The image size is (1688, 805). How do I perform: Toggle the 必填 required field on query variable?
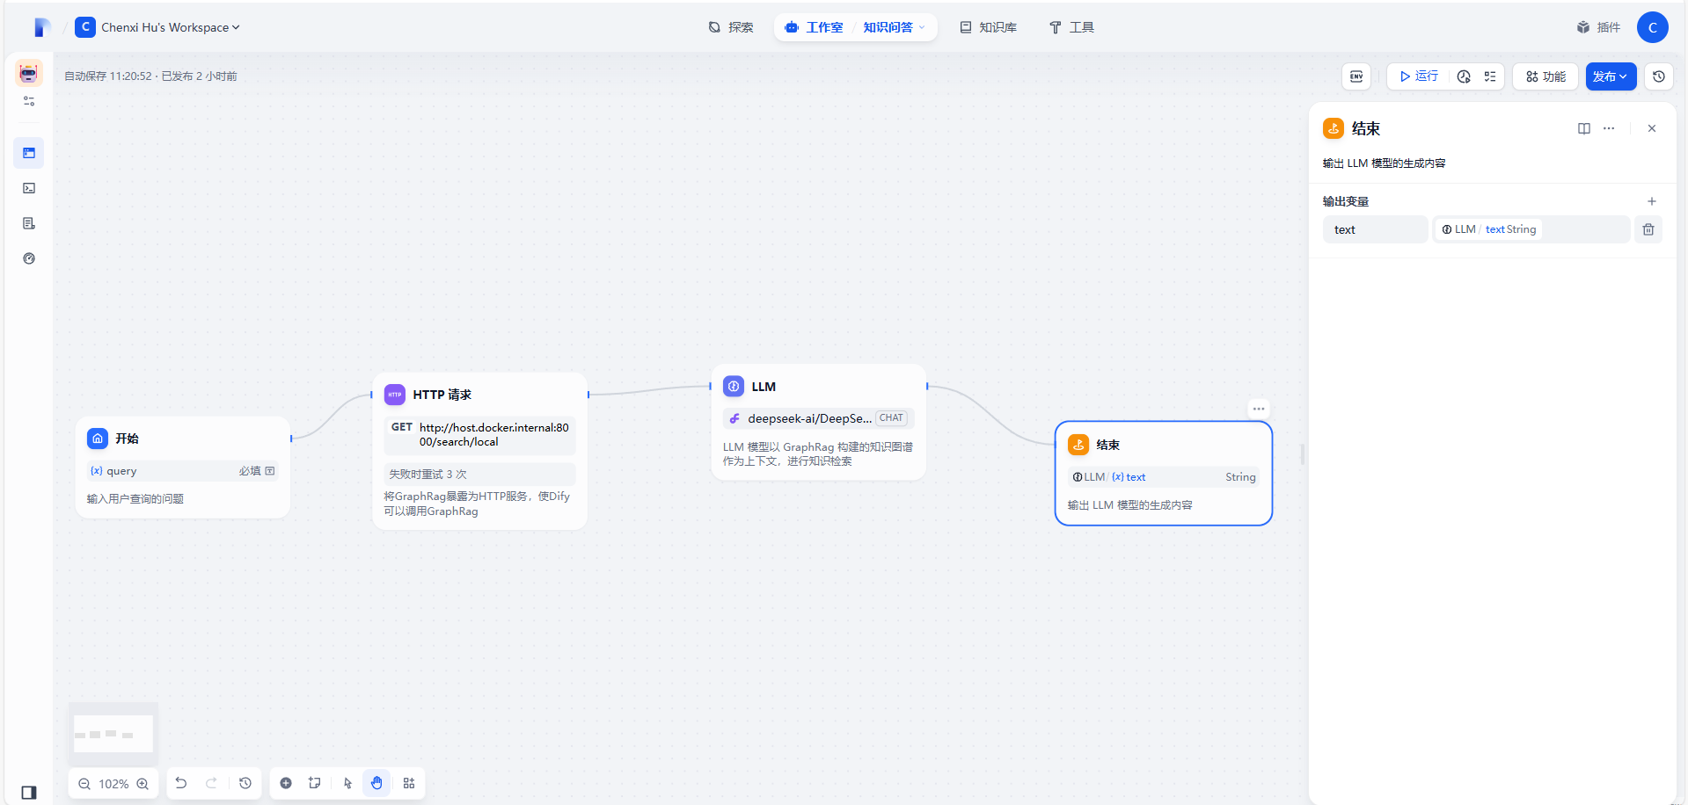(250, 471)
